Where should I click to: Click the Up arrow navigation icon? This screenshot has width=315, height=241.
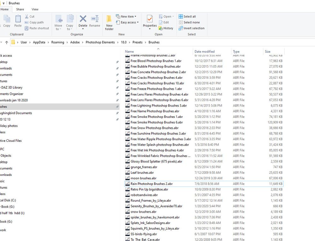coord(7,42)
